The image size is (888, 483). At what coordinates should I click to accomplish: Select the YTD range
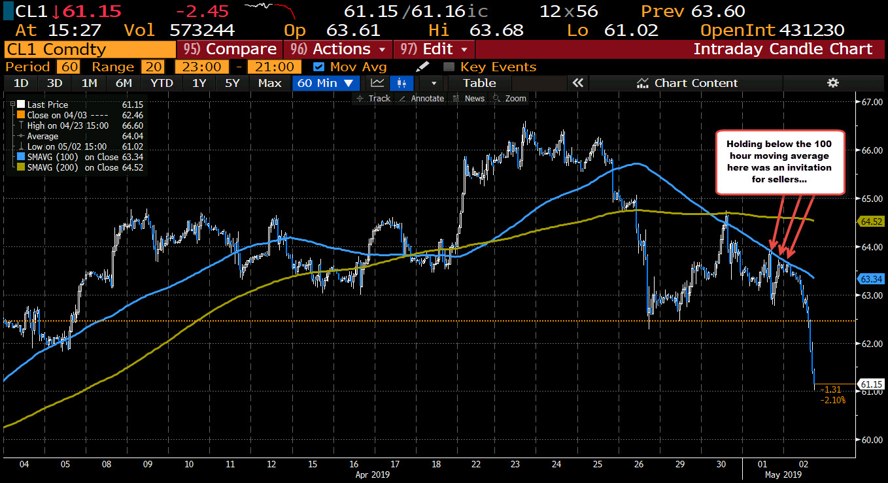[162, 83]
